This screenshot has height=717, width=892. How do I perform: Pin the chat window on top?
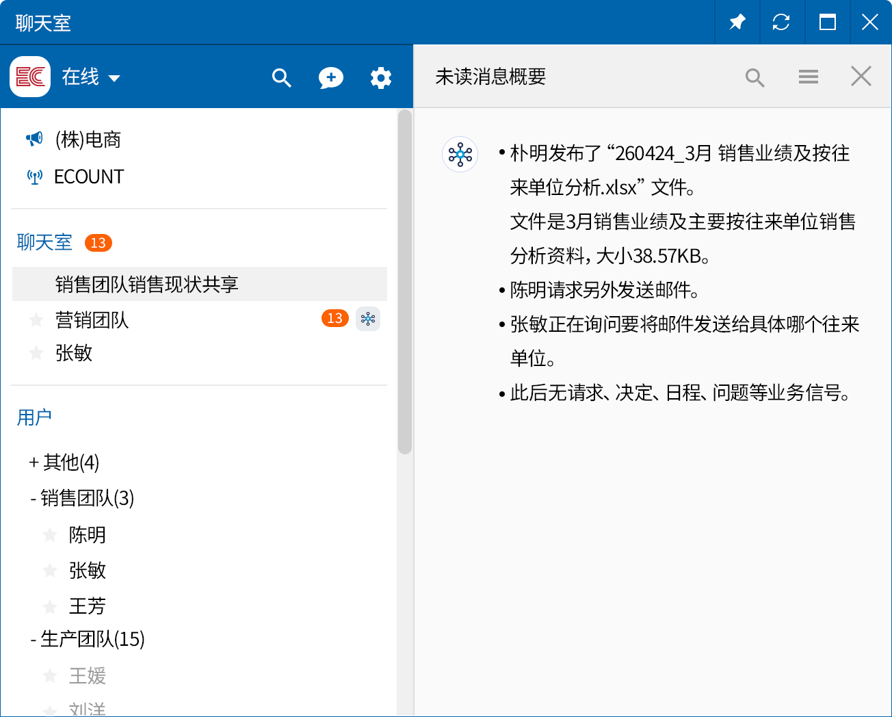[x=737, y=23]
